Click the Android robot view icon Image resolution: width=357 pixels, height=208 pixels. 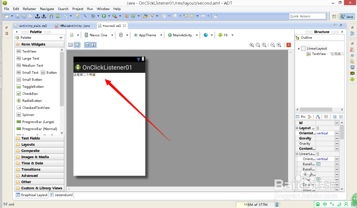tap(352, 79)
